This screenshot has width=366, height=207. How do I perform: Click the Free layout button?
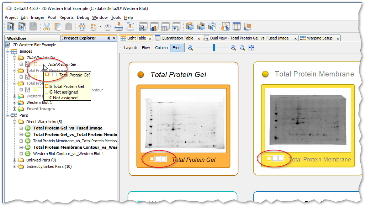(176, 47)
